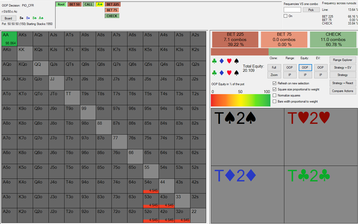Disable Refresh on new selection
Image resolution: width=358 pixels, height=224 pixels.
[275, 83]
